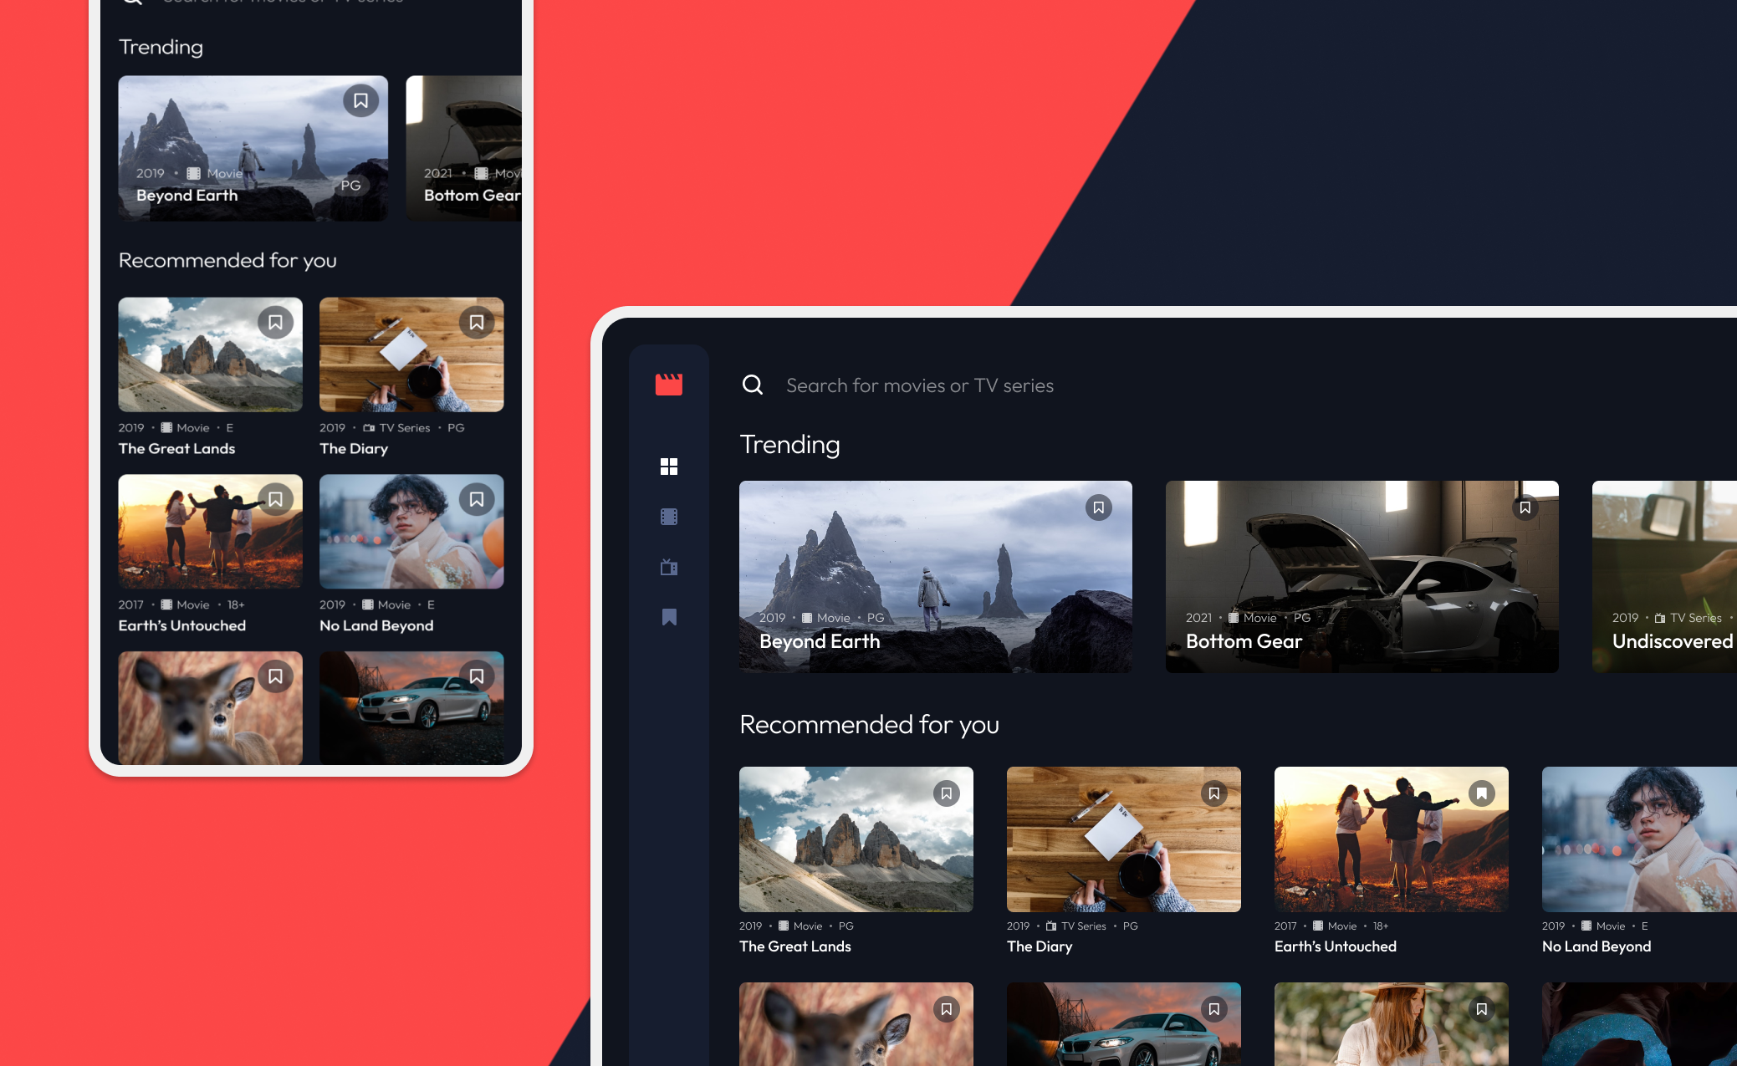1737x1066 pixels.
Task: Open Undiscovered thumbnail in tablet Trending
Action: point(1664,577)
